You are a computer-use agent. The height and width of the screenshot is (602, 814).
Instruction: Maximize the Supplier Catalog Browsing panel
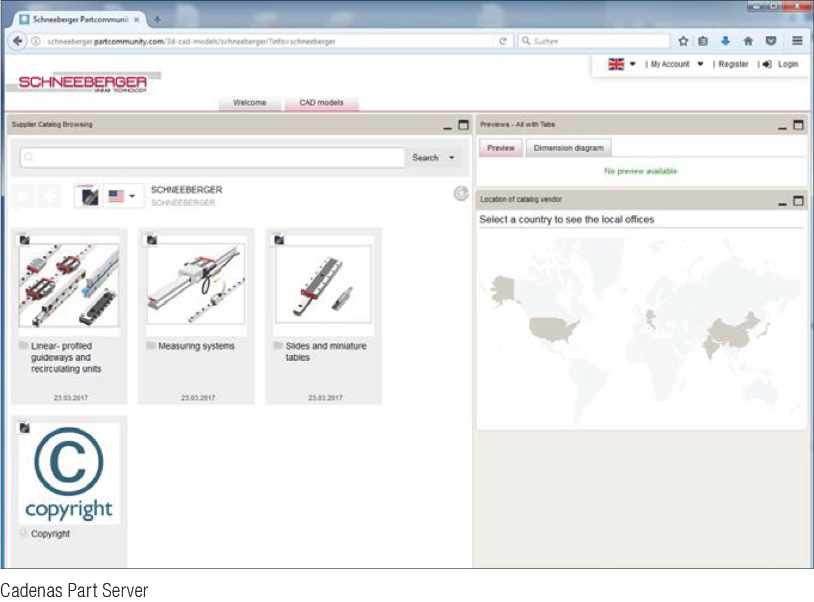[x=463, y=125]
